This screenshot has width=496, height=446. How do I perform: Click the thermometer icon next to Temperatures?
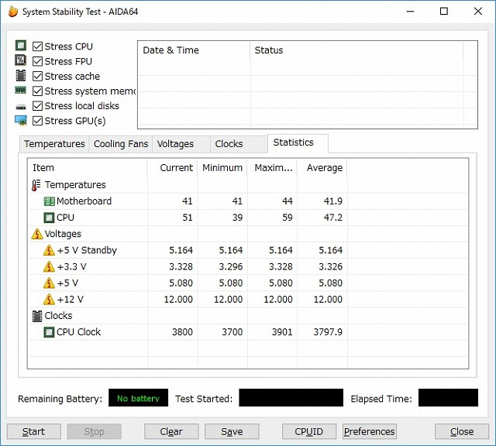point(36,185)
